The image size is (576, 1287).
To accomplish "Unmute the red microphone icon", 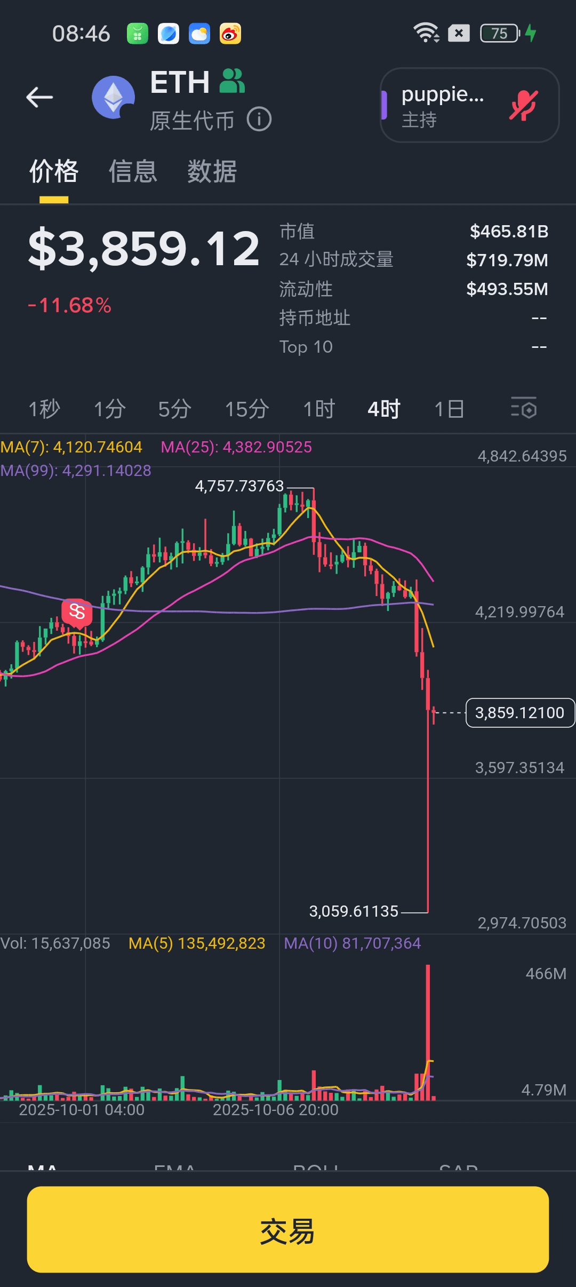I will tap(524, 105).
